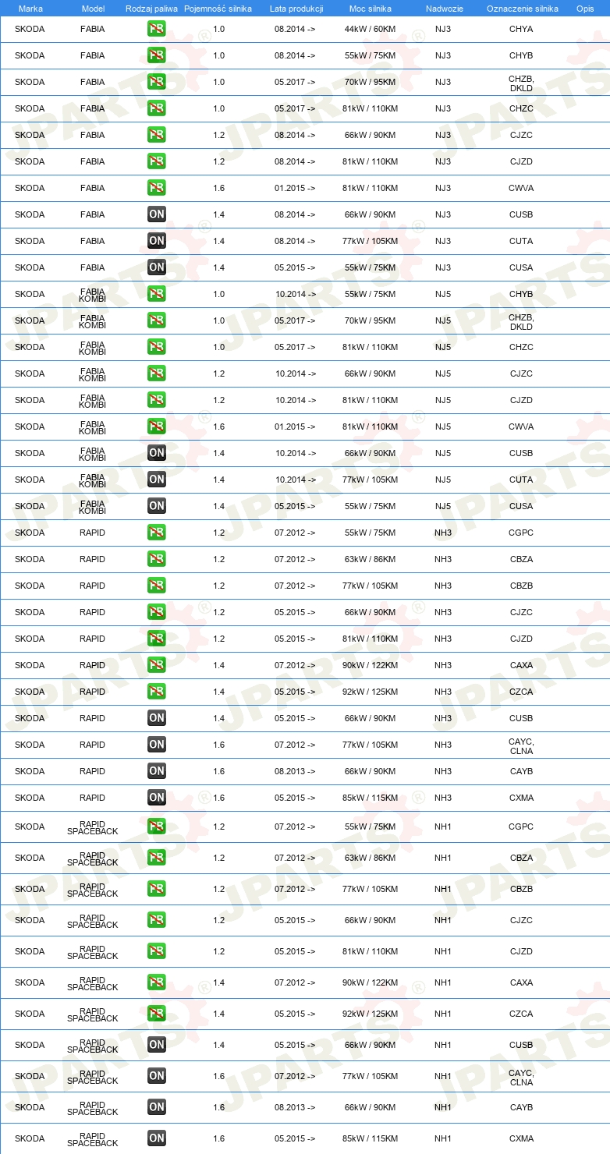Click the PB icon in RAPID SPACEBACK CAXA row
This screenshot has height=1154, width=610.
[x=157, y=982]
